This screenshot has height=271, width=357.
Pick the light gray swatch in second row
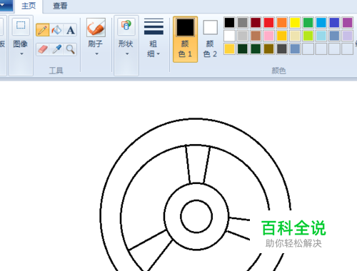243,36
